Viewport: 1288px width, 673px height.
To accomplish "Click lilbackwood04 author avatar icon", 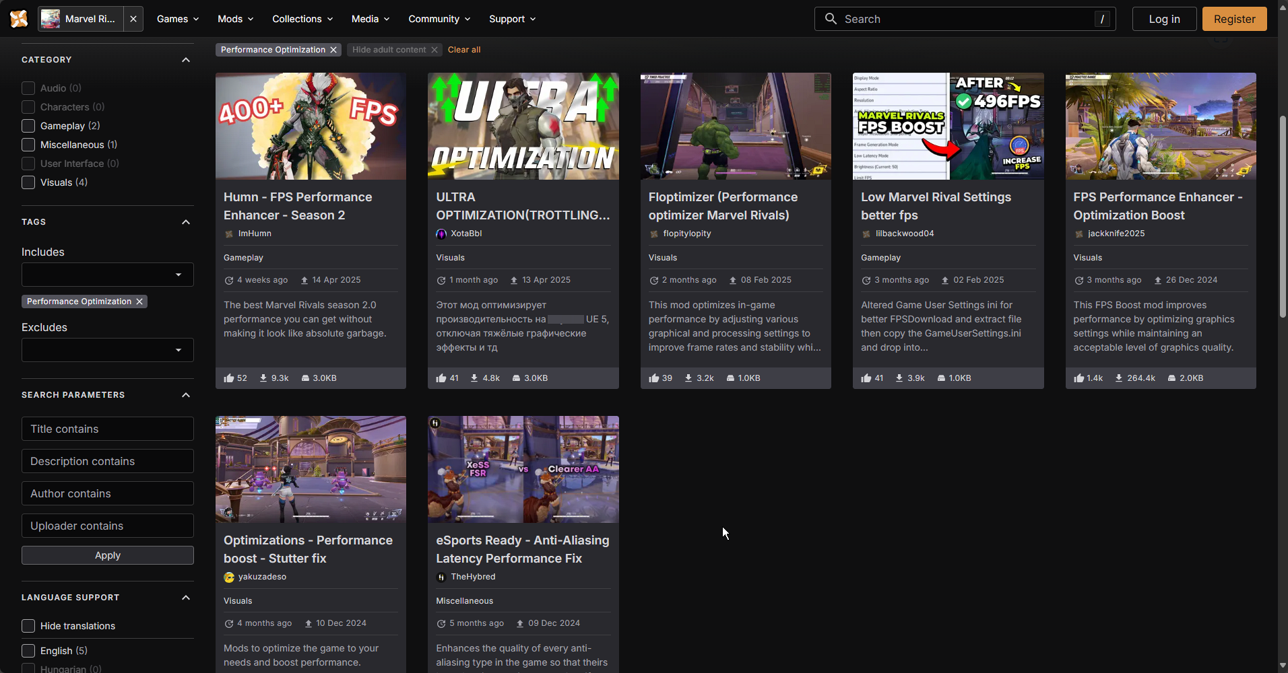I will [866, 234].
